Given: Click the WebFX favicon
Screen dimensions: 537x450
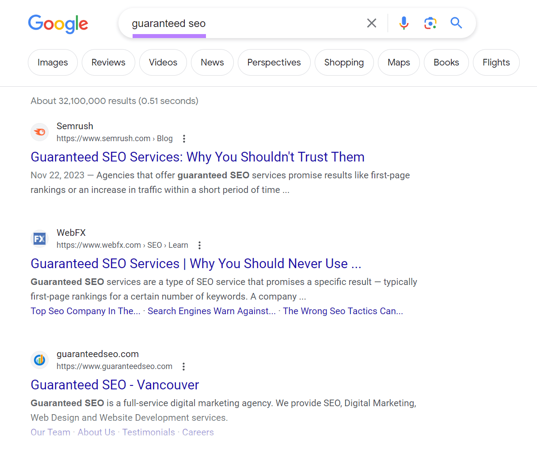Looking at the screenshot, I should (x=39, y=238).
